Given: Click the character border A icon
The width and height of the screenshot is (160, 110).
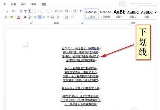Looking at the screenshot, I should [29, 11].
